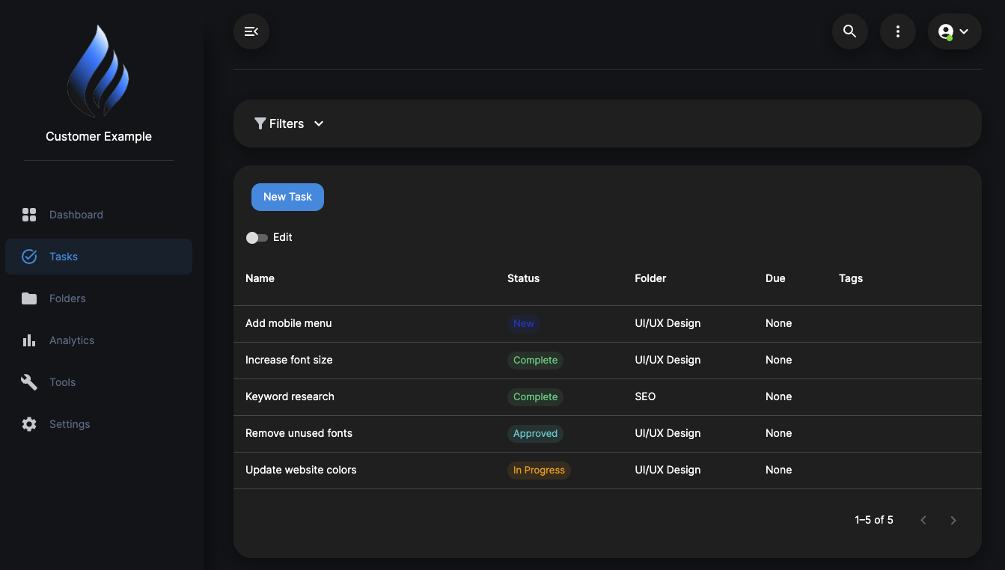
Task: Click the In Progress status badge
Action: 539,470
